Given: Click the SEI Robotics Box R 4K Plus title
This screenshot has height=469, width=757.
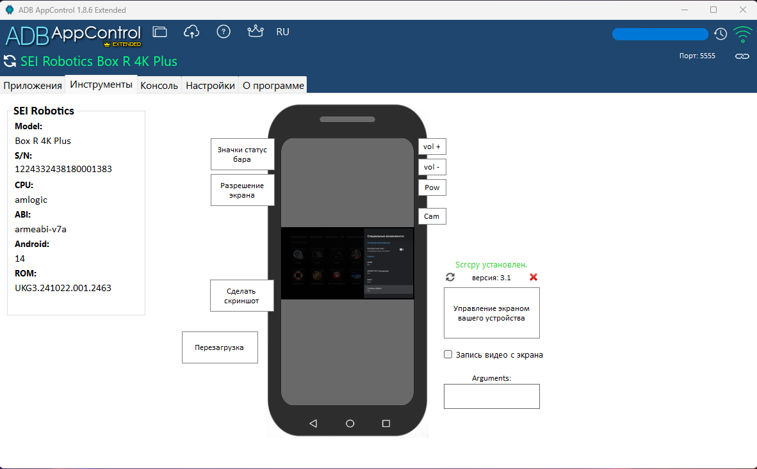Looking at the screenshot, I should pyautogui.click(x=99, y=61).
